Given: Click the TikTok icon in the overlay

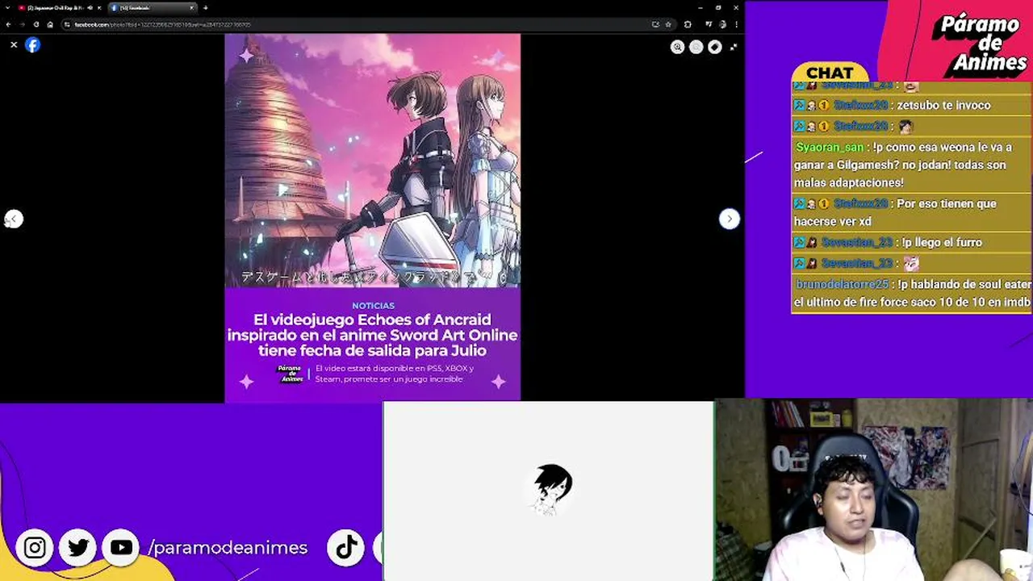Looking at the screenshot, I should pos(346,548).
